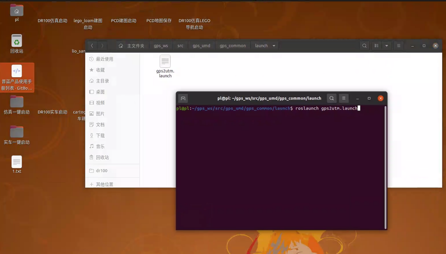Expand the launch path dropdown arrow
The image size is (446, 254).
click(274, 46)
